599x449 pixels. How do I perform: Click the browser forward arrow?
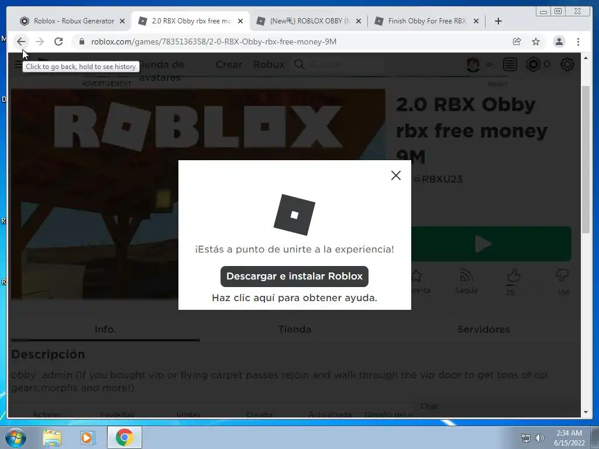(x=40, y=42)
